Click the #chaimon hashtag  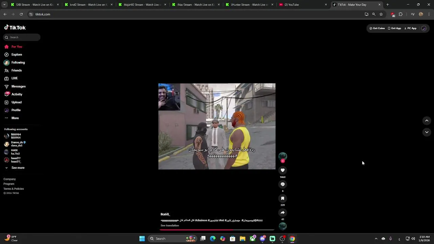tap(201, 220)
